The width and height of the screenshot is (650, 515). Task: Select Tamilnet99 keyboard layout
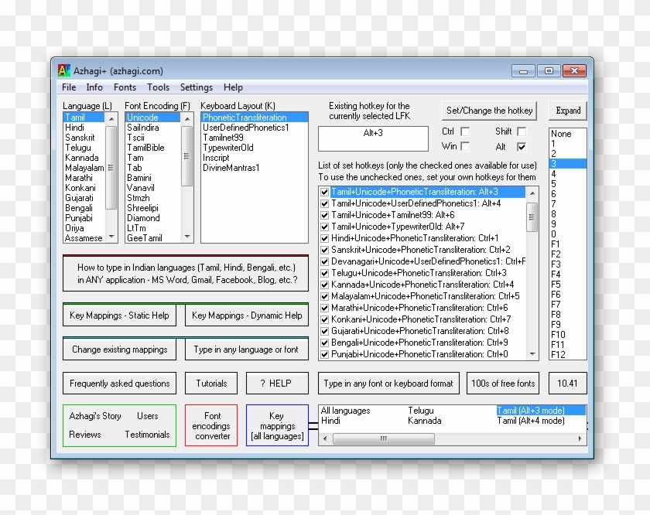(x=223, y=138)
